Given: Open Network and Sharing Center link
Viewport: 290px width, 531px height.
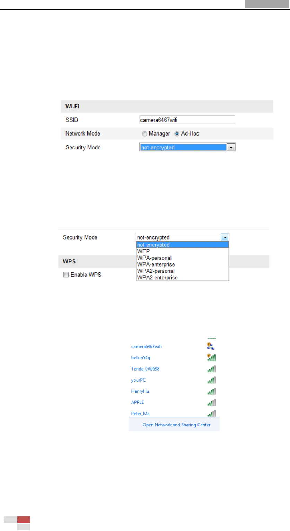Looking at the screenshot, I should point(176,425).
